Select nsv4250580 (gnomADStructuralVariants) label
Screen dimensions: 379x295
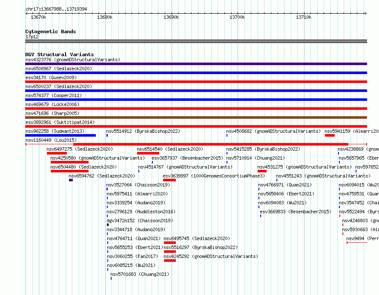(98, 158)
